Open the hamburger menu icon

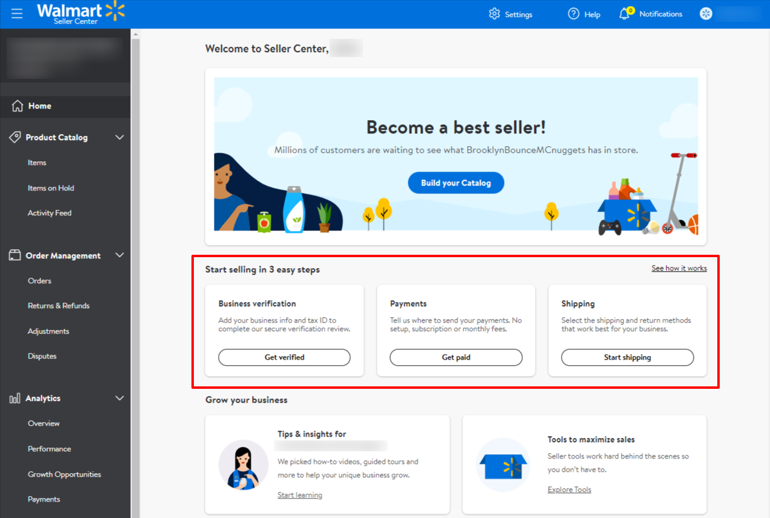[x=16, y=13]
